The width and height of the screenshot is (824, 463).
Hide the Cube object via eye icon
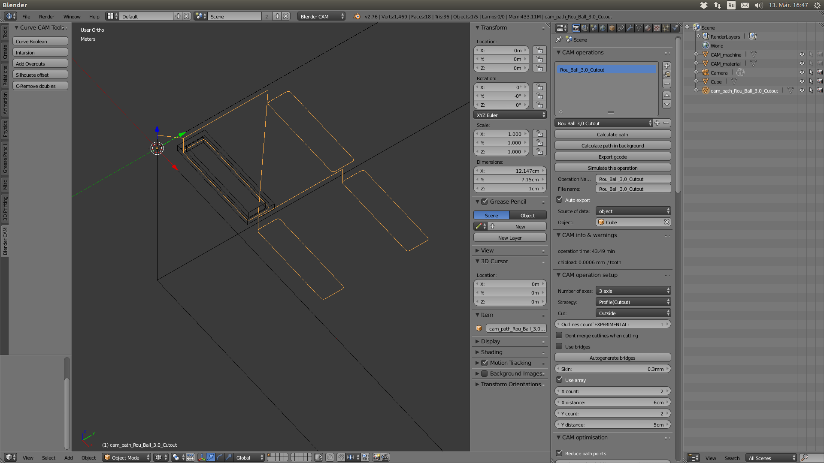801,81
